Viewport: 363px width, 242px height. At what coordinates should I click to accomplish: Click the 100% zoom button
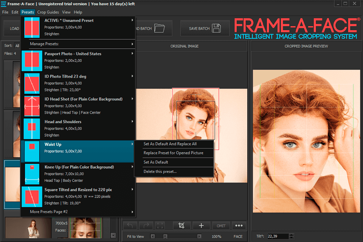pyautogui.click(x=216, y=236)
